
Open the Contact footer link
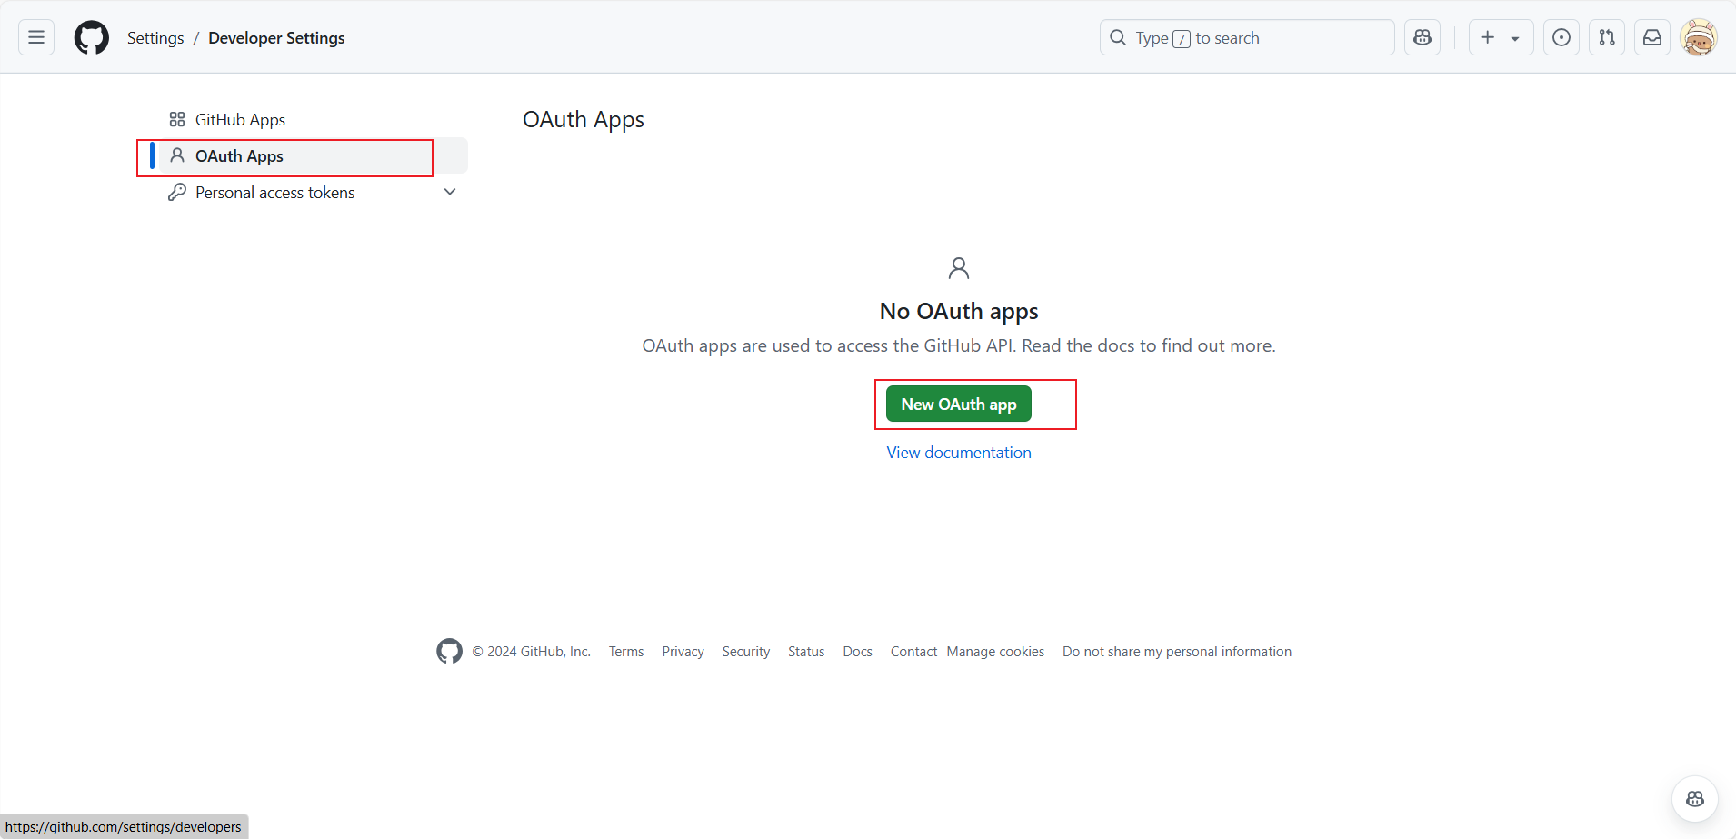(913, 652)
